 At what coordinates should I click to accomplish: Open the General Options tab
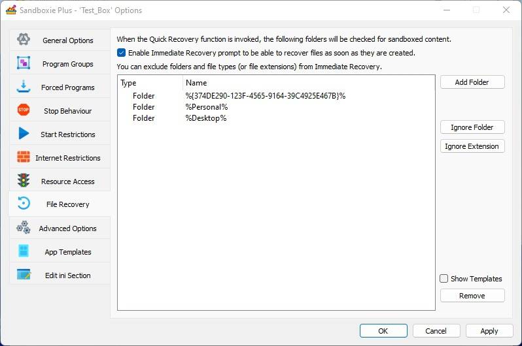click(x=60, y=40)
